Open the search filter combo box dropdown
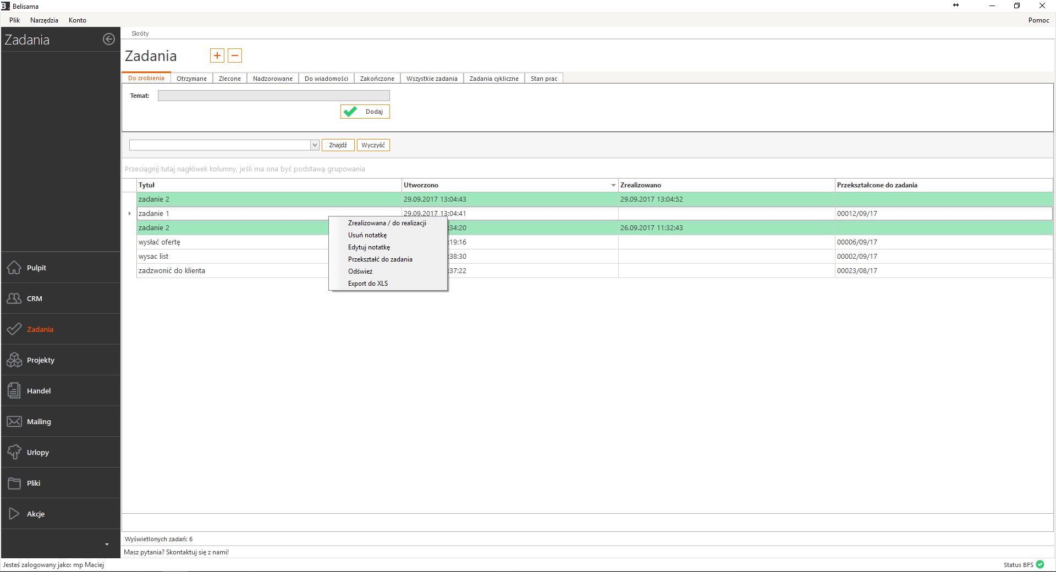Screen dimensions: 1056x572 point(315,145)
